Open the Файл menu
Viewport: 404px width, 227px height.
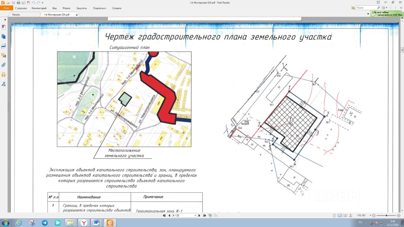(x=6, y=8)
